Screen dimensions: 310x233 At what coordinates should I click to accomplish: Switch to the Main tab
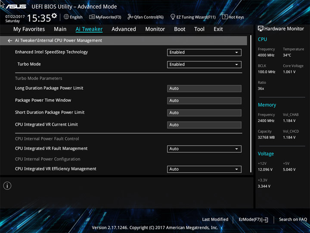(60, 29)
